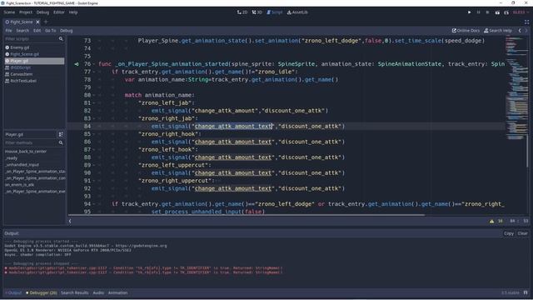Fold the zrono_left_hook case at line 87
This screenshot has height=300, width=533.
tap(94, 150)
